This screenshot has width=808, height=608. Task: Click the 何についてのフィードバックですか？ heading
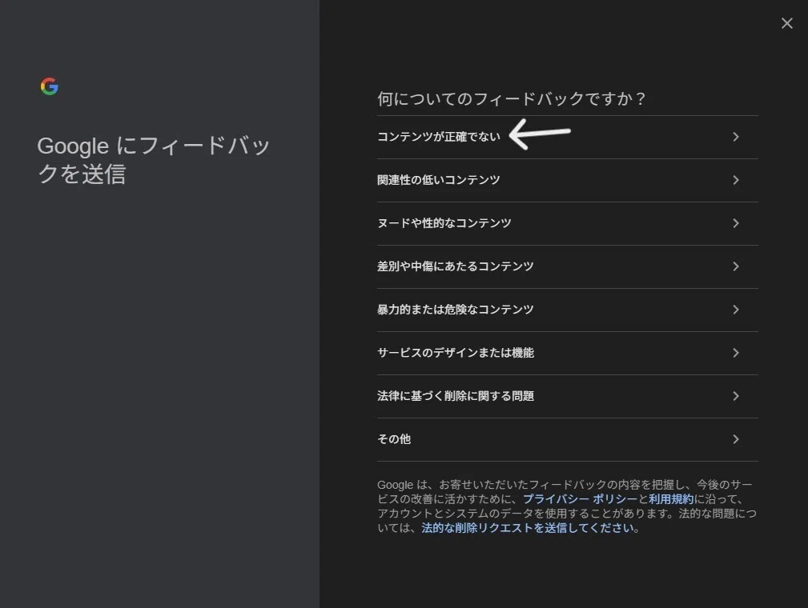[x=511, y=99]
